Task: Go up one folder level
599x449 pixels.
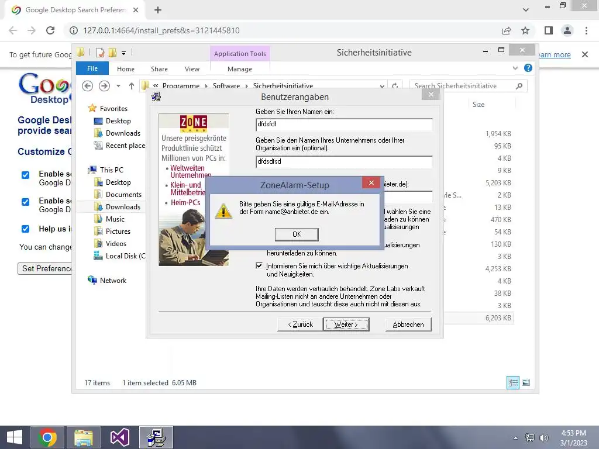Action: tap(132, 86)
